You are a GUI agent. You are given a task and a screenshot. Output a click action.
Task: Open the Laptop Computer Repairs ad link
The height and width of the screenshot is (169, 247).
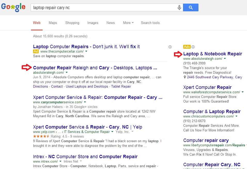tap(86, 47)
